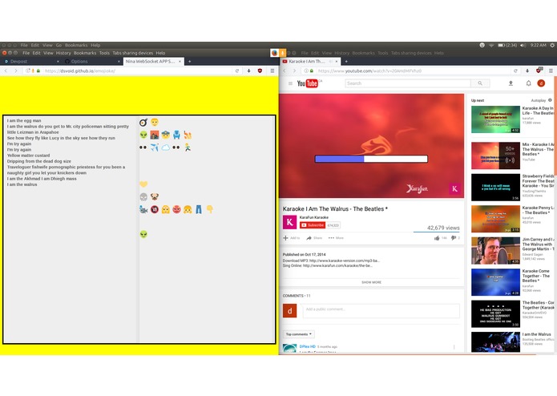Open the YouTube hamburger guide menu
This screenshot has width=557, height=396.
click(290, 83)
